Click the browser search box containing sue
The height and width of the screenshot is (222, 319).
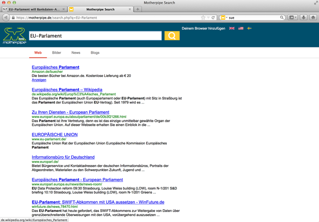coord(253,18)
